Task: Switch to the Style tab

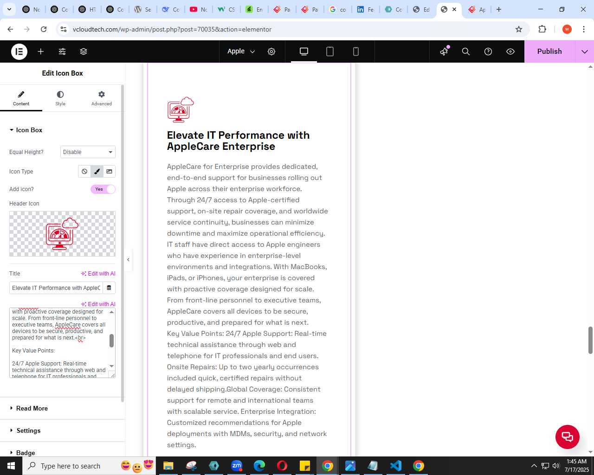Action: tap(60, 98)
